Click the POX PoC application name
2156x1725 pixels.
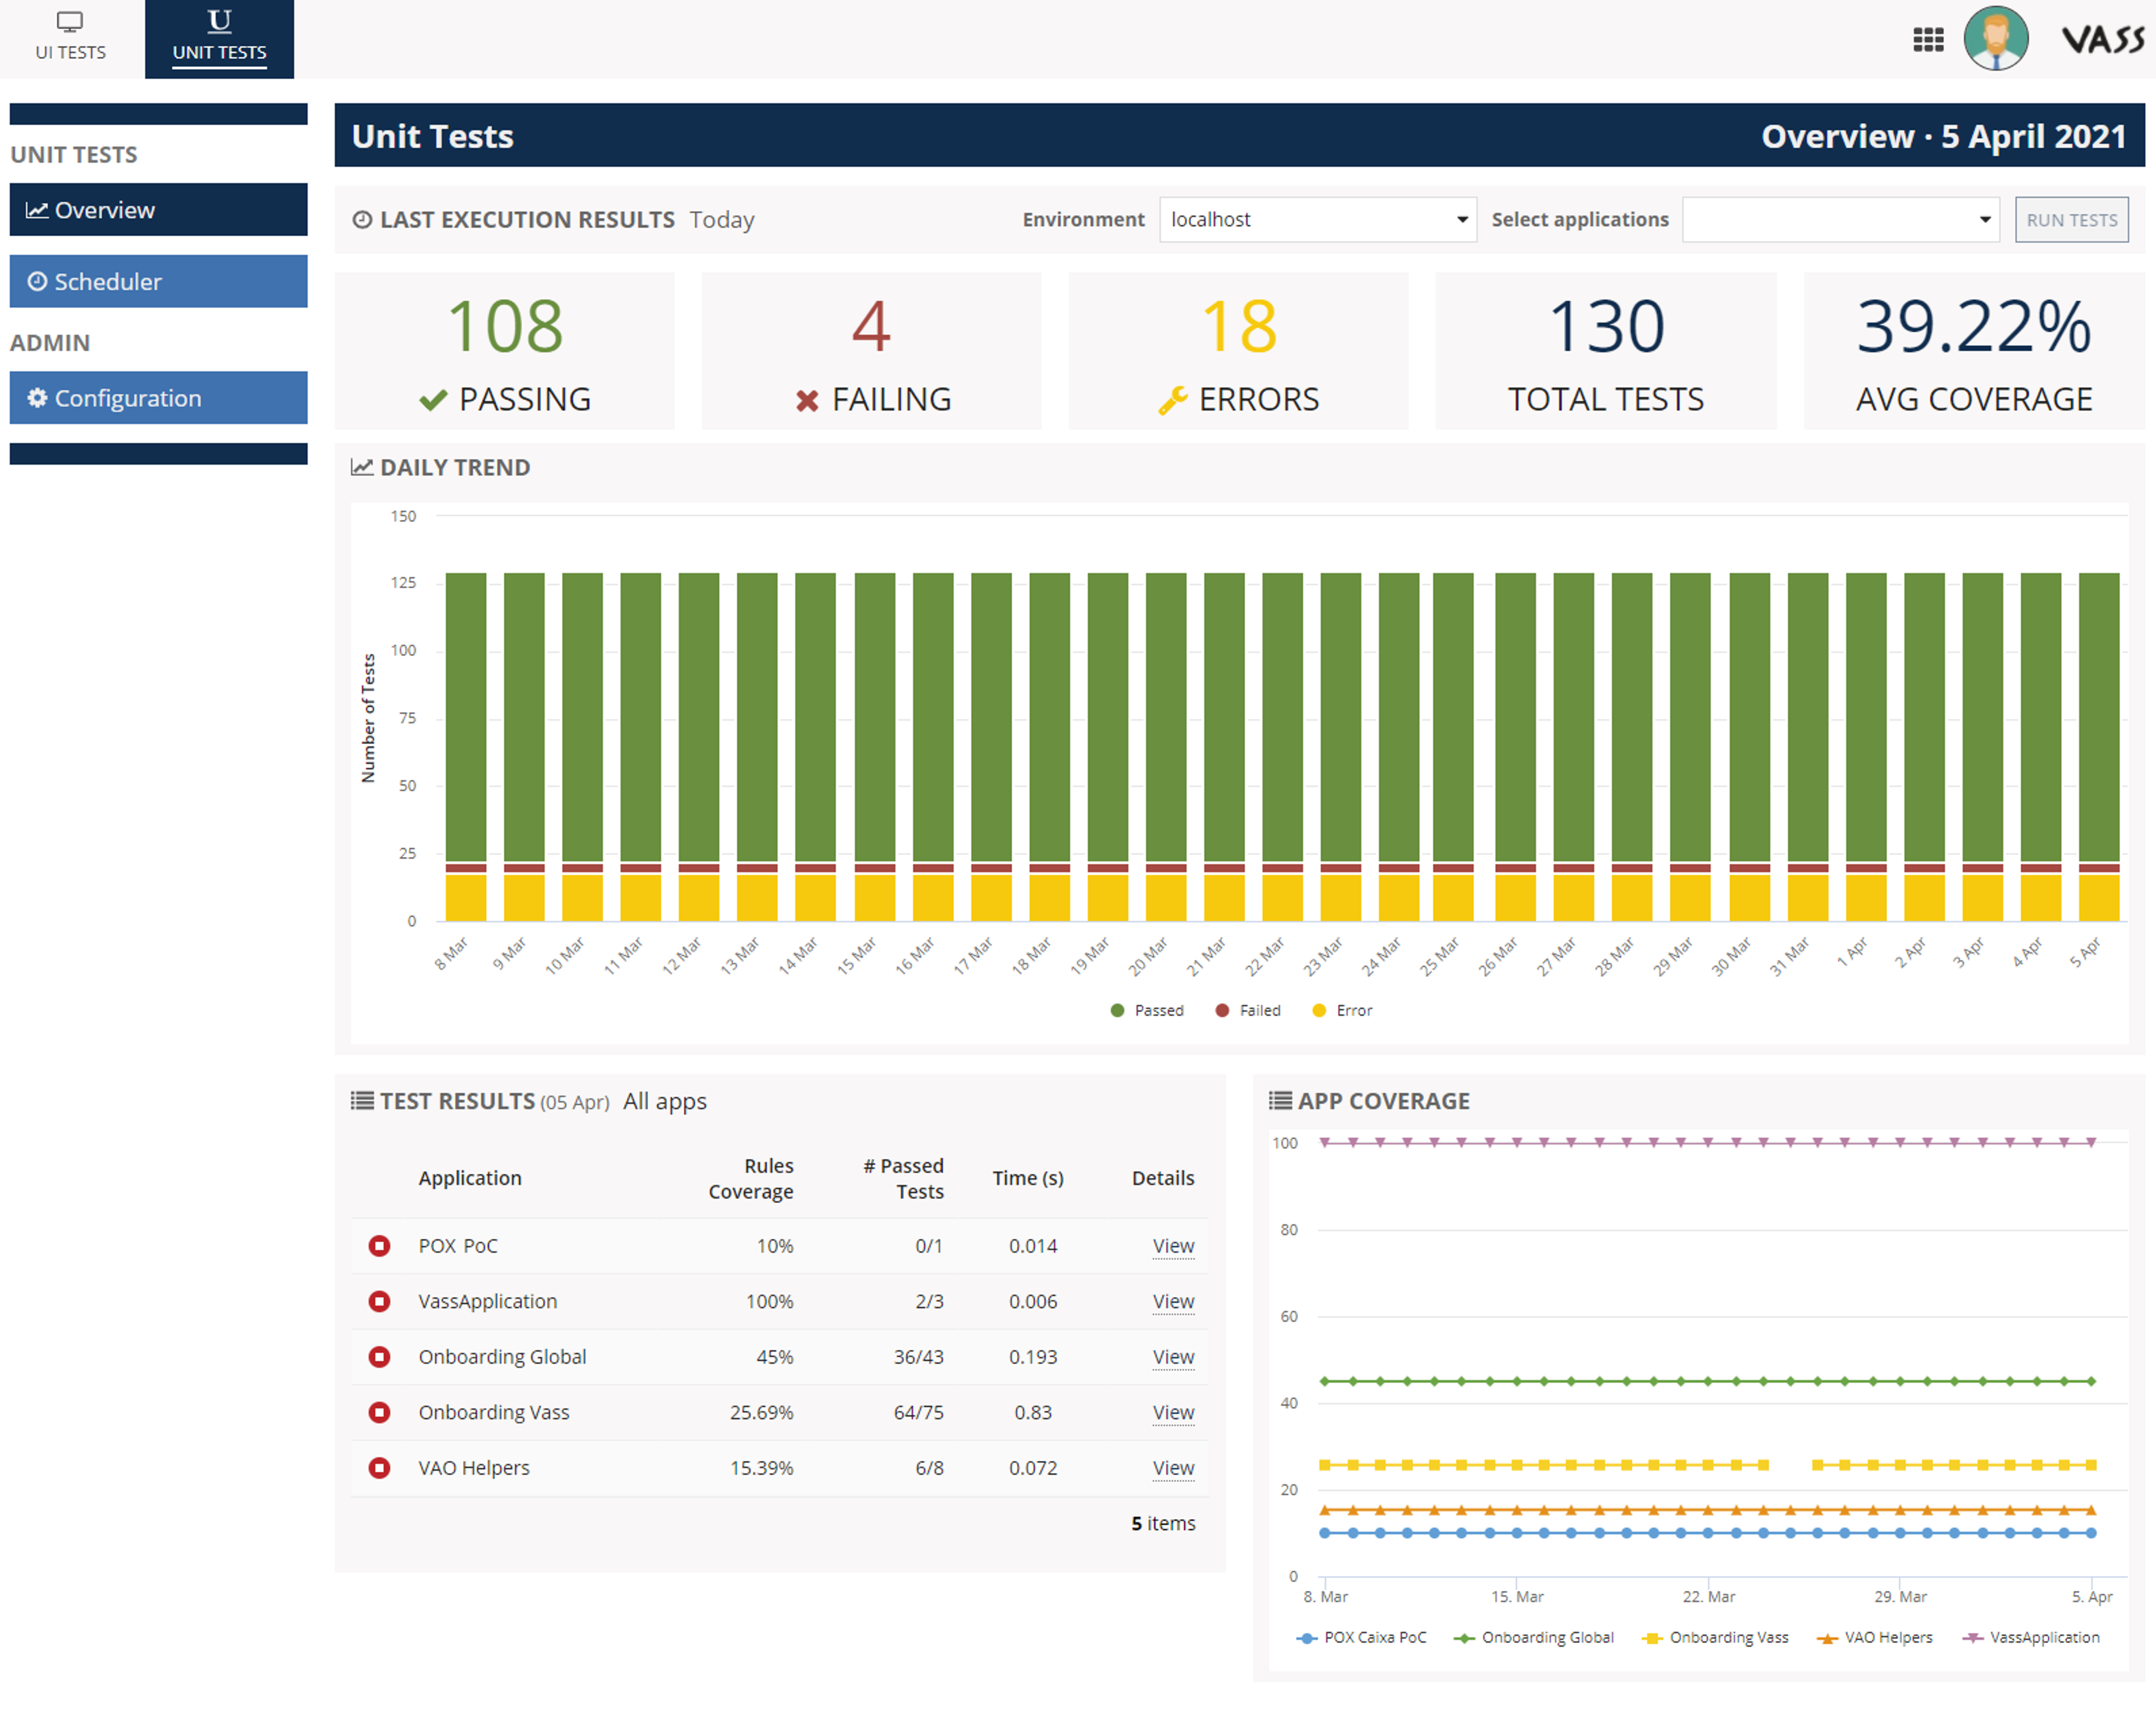pos(458,1246)
